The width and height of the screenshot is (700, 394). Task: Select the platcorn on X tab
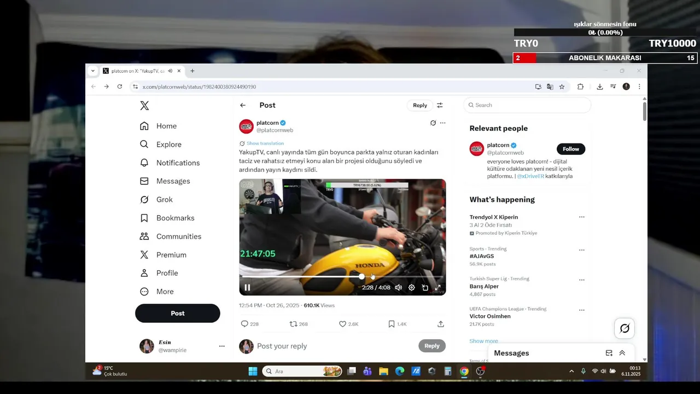[138, 71]
